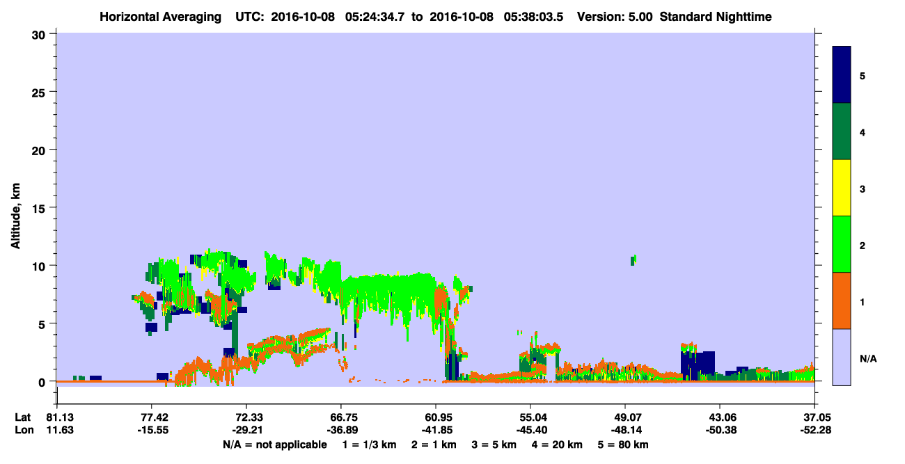Click the '1 = 1/3 km' legend note
Viewport: 905px width, 464px height.
coord(370,445)
